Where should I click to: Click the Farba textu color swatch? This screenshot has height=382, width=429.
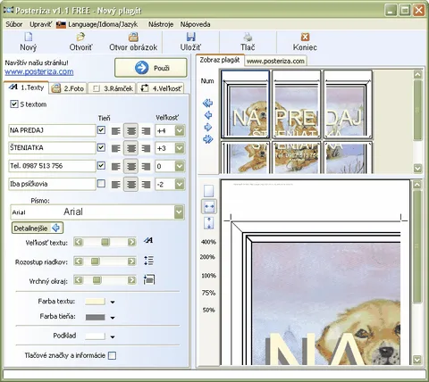coord(95,302)
